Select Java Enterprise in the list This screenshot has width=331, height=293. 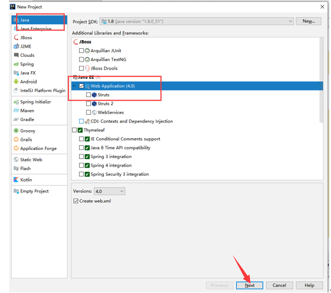pyautogui.click(x=39, y=29)
